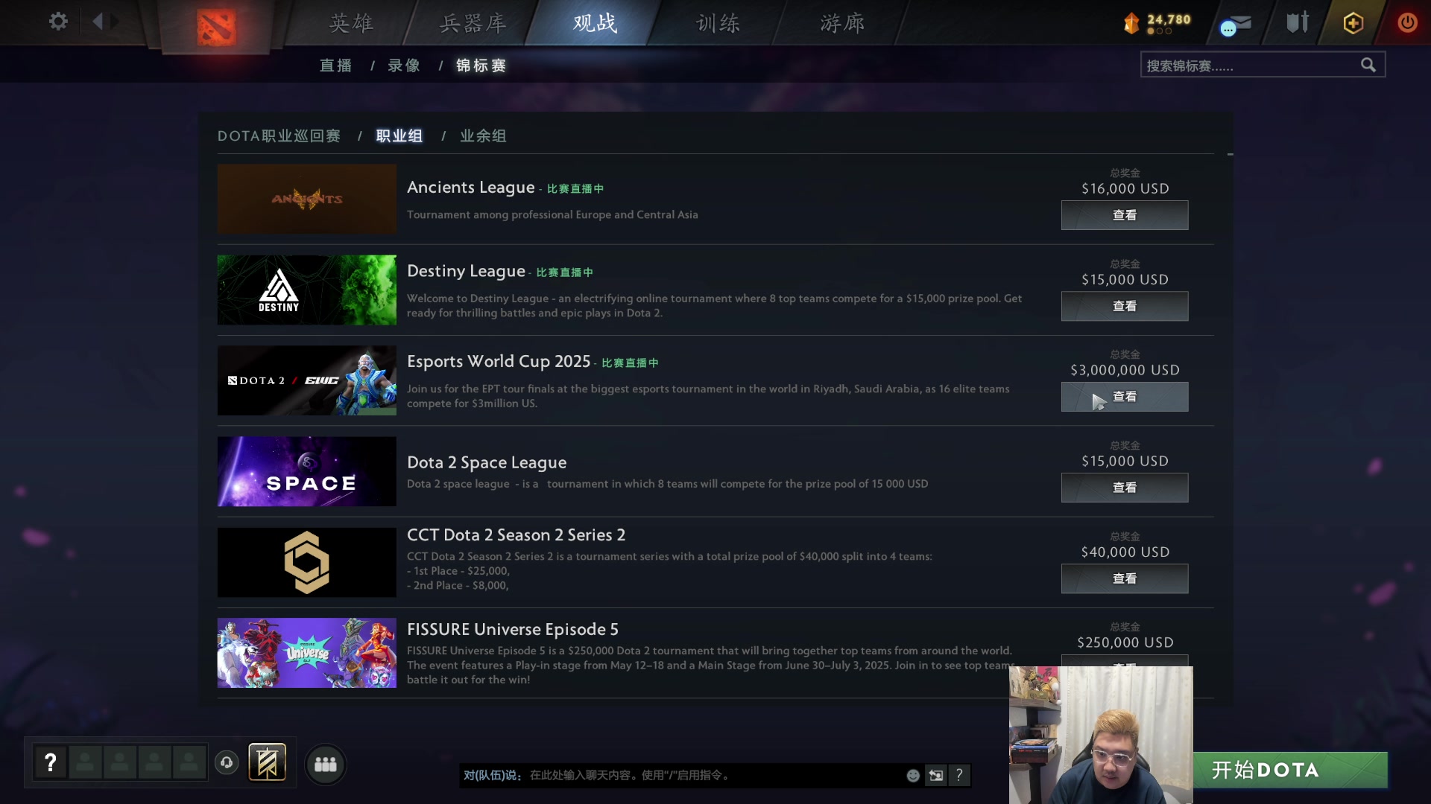Screen dimensions: 1431x804
Task: Open the help question mark icon bottom-left
Action: click(51, 762)
